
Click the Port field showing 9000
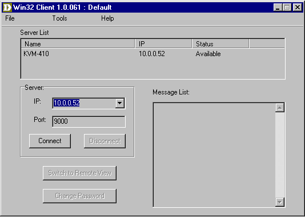(x=89, y=121)
